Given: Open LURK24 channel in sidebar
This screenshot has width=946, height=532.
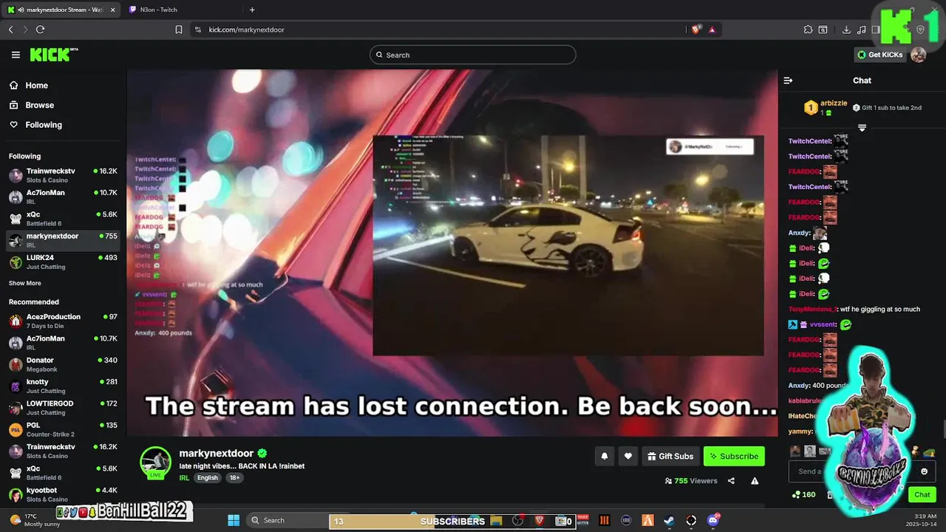Looking at the screenshot, I should (63, 262).
